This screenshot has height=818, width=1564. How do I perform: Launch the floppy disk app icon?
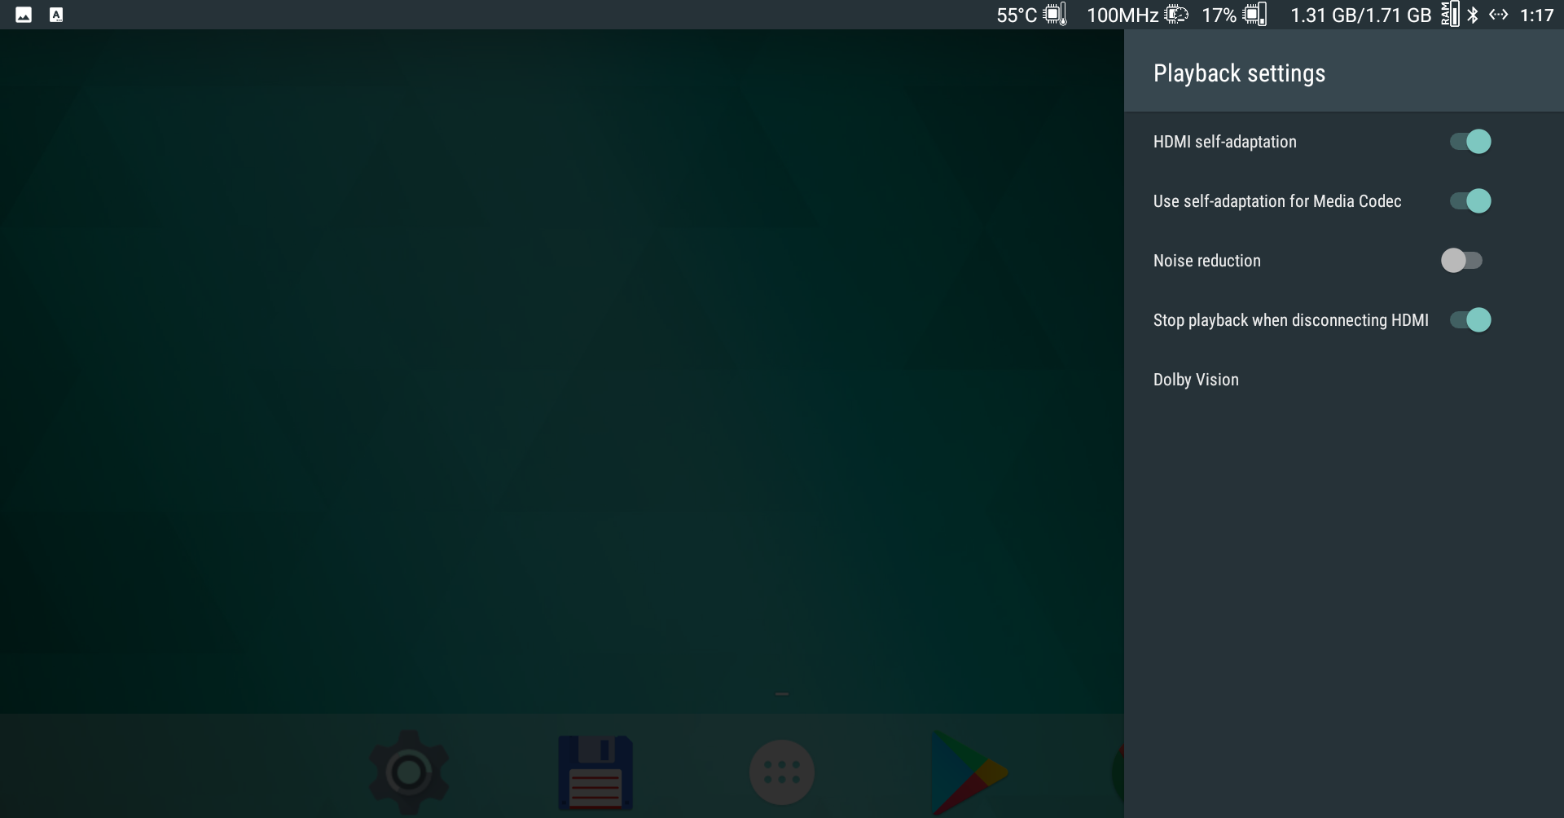(595, 773)
